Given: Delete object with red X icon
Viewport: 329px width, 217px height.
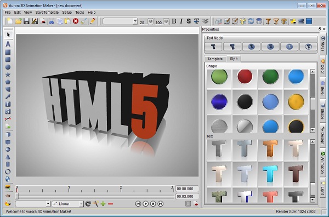Looking at the screenshot, I should tap(76, 21).
